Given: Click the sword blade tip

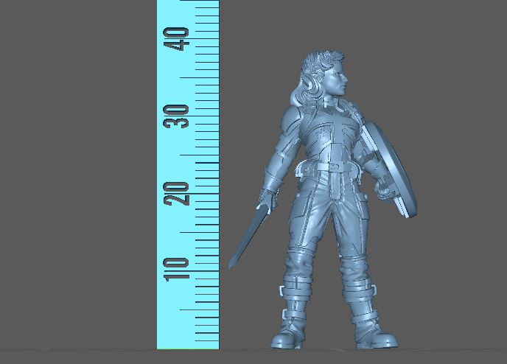Looking at the screenshot, I should tap(233, 264).
